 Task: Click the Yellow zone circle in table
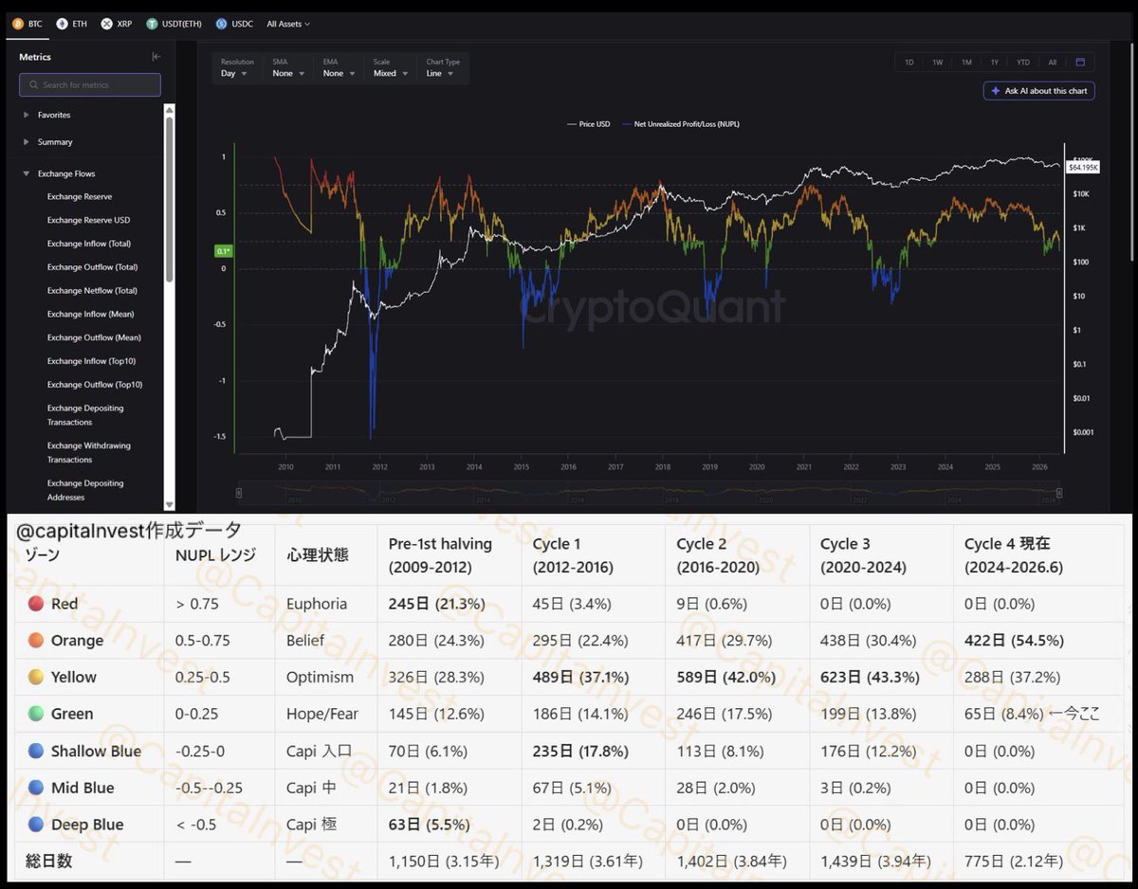click(36, 677)
